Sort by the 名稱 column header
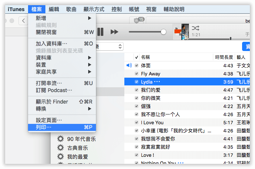 pyautogui.click(x=176, y=57)
